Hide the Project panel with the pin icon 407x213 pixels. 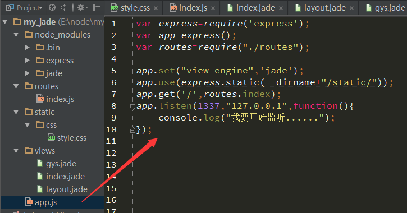pos(97,7)
